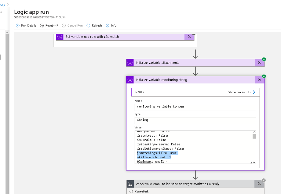Image resolution: width=281 pixels, height=194 pixels.
Task: Collapse the 'Initialize variable monitoring string' header
Action: coord(195,80)
